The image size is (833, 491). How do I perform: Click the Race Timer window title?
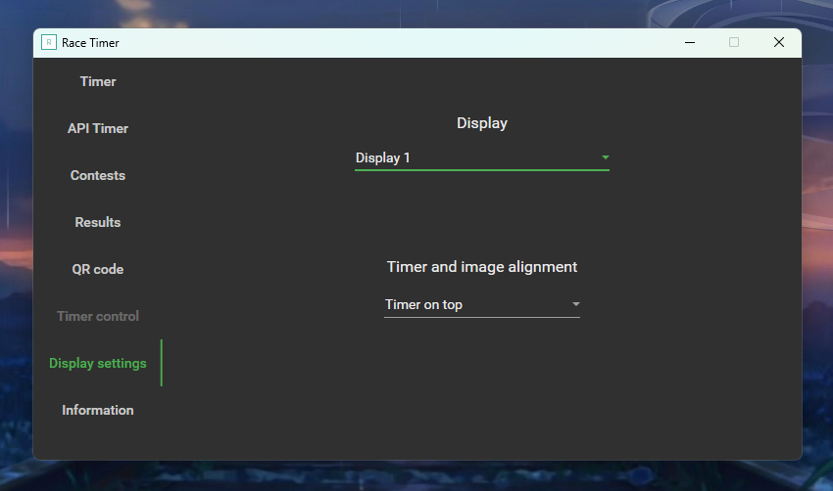(90, 43)
